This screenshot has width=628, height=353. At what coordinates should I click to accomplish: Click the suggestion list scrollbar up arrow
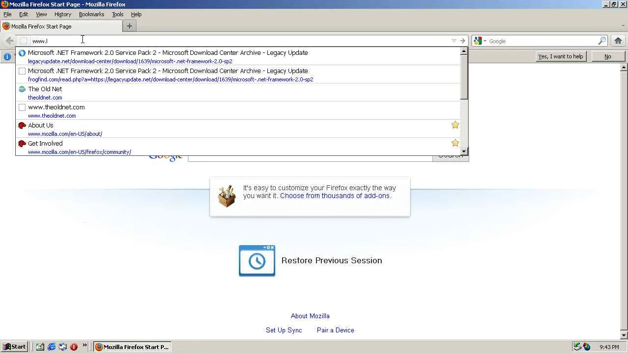coord(464,51)
